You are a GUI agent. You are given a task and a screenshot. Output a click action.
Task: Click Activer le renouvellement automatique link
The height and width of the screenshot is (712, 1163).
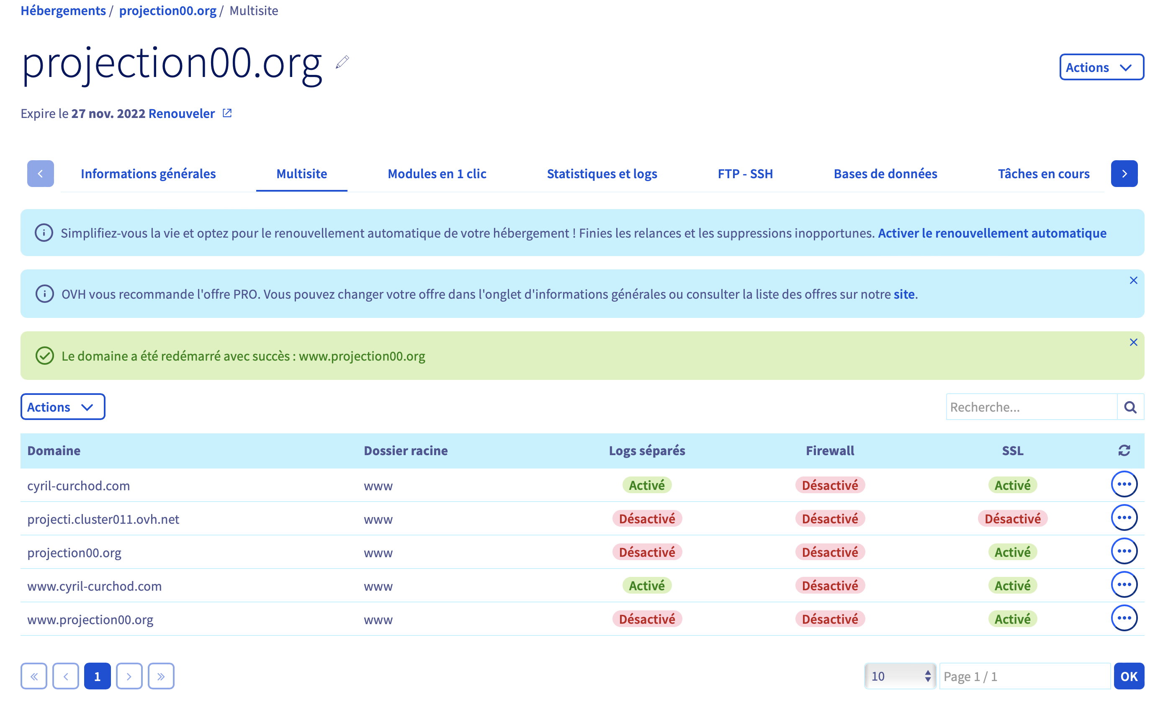click(x=992, y=233)
